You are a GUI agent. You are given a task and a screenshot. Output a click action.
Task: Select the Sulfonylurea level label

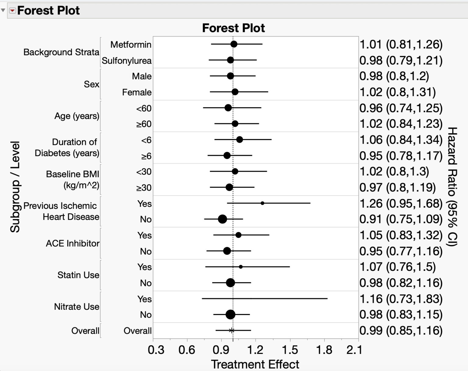coord(126,61)
